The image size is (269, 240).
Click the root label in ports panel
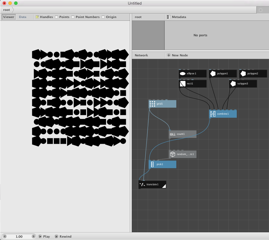pyautogui.click(x=138, y=17)
